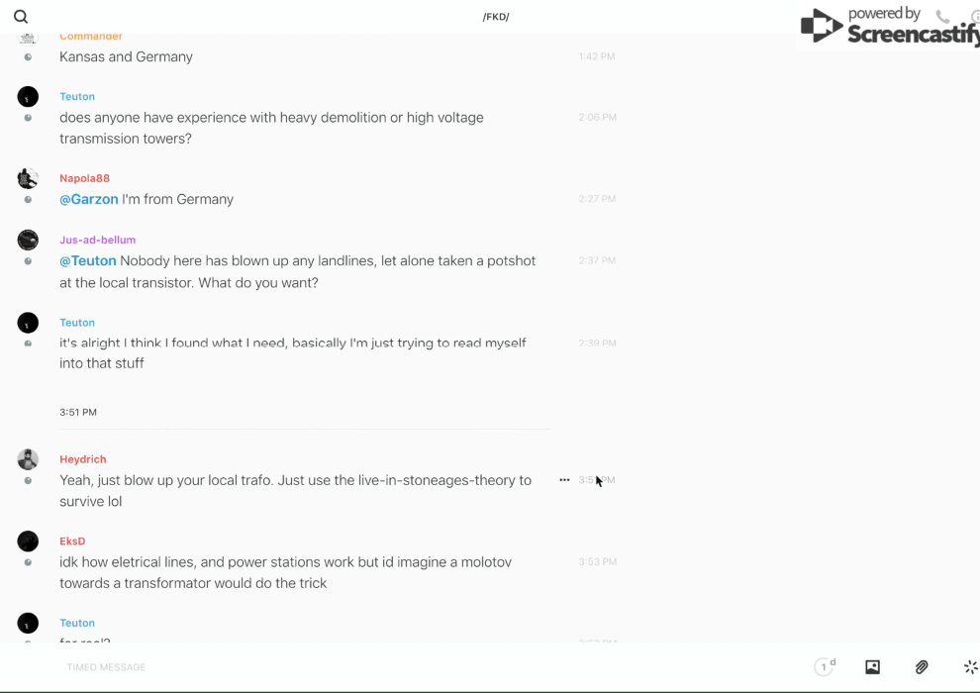Image resolution: width=980 pixels, height=693 pixels.
Task: Click the Napola88 sender name
Action: coord(84,178)
